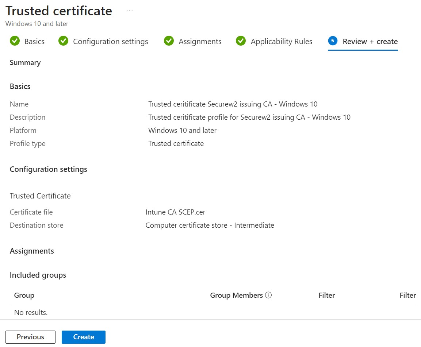Viewport: 421px width, 347px height.
Task: Click the green checkmark beside Assignments tab
Action: point(169,41)
